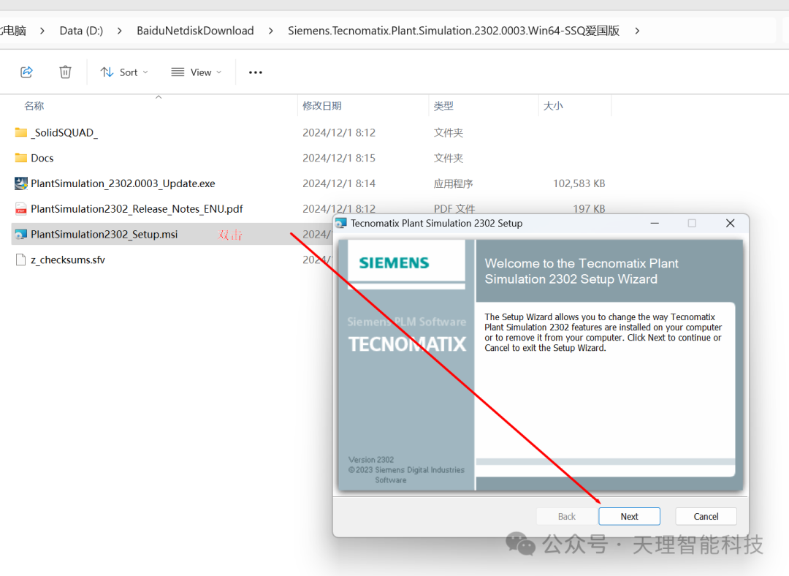Select the Docs folder icon
The image size is (789, 576).
pyautogui.click(x=20, y=158)
